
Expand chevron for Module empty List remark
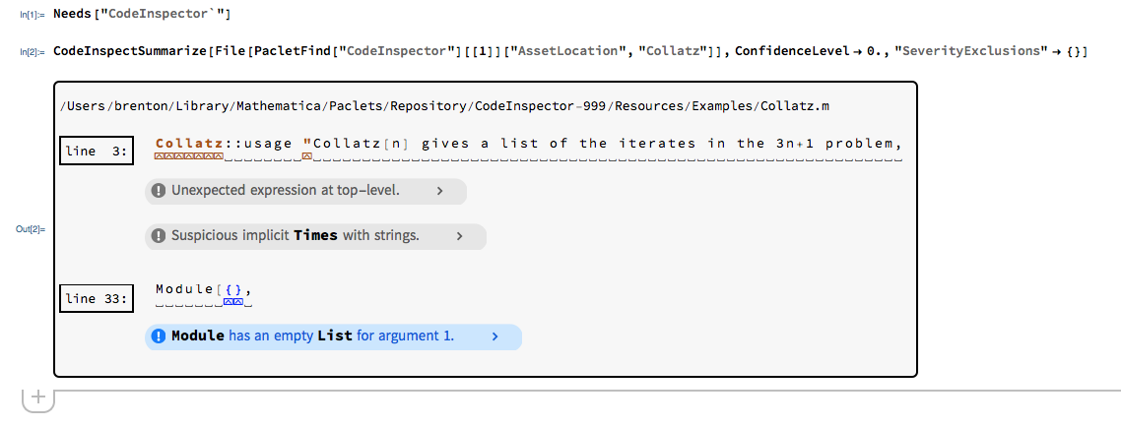pos(495,336)
